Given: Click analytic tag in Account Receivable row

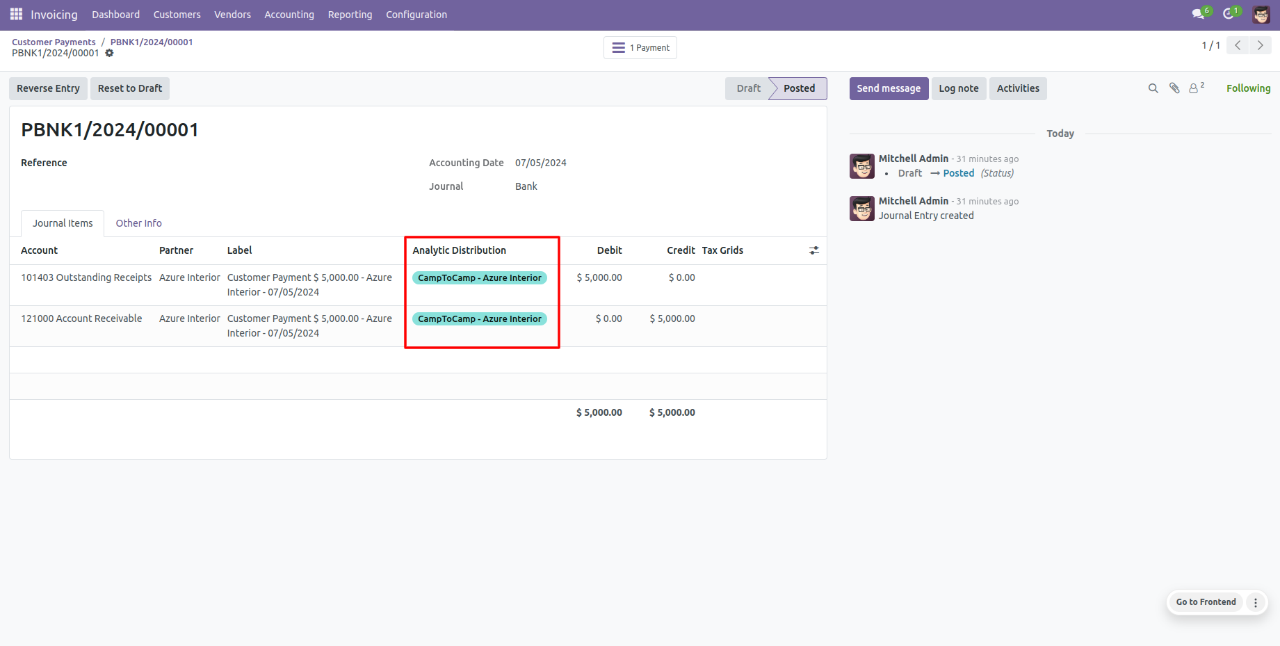Looking at the screenshot, I should pos(480,318).
